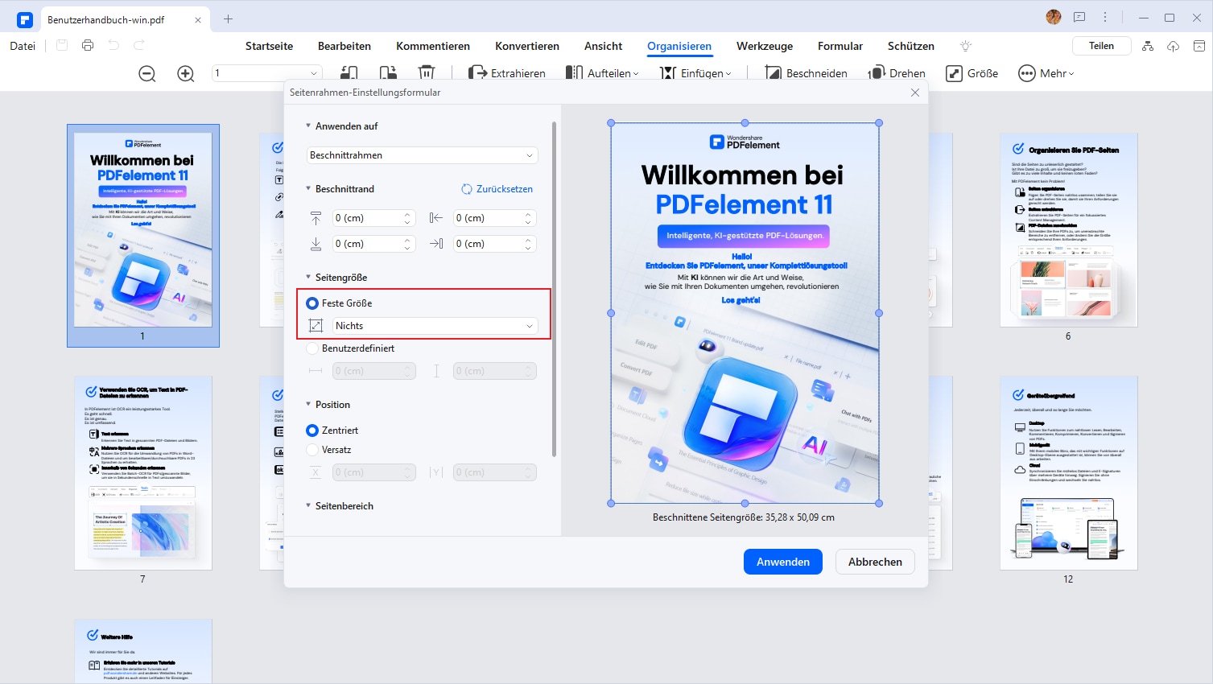Select page 6 thumbnail
This screenshot has height=684, width=1213.
pyautogui.click(x=1069, y=229)
